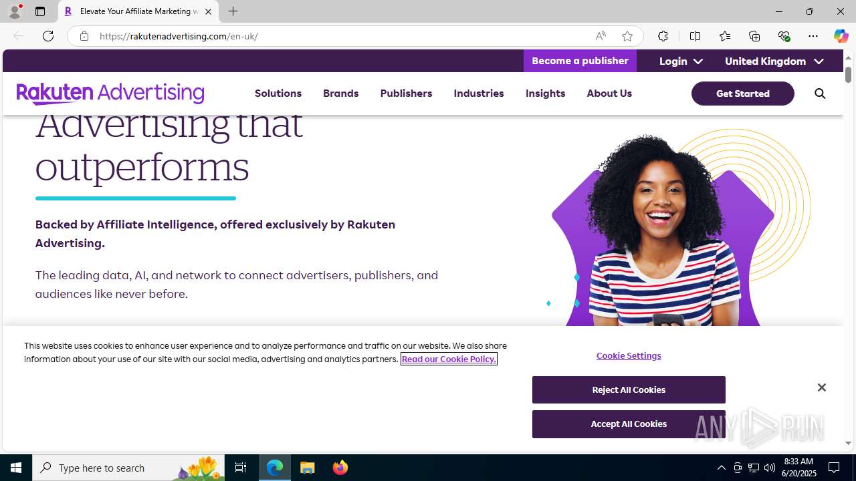Image resolution: width=856 pixels, height=481 pixels.
Task: Open the Insights menu
Action: (545, 94)
